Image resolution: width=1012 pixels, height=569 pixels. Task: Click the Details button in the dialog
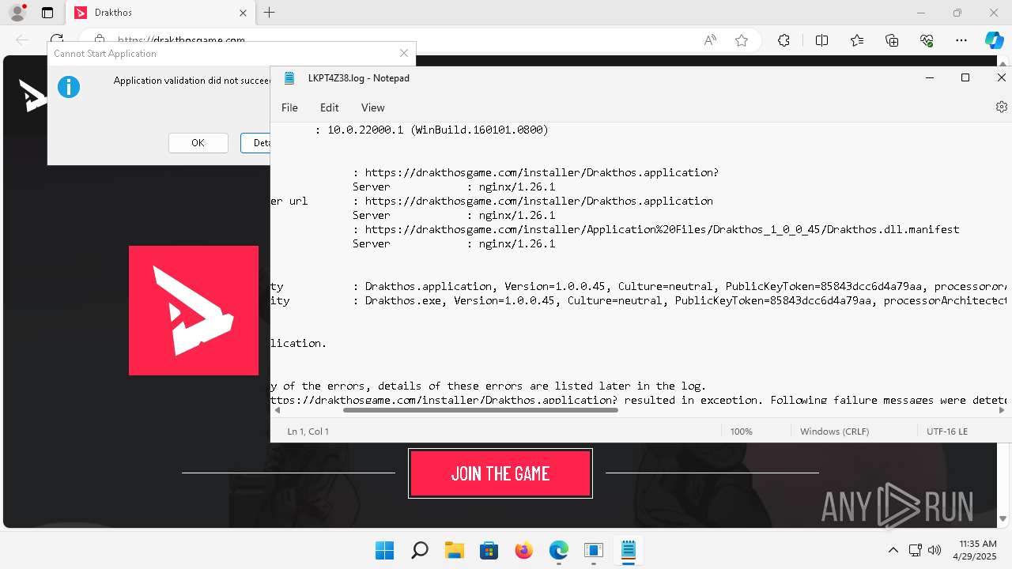tap(256, 143)
